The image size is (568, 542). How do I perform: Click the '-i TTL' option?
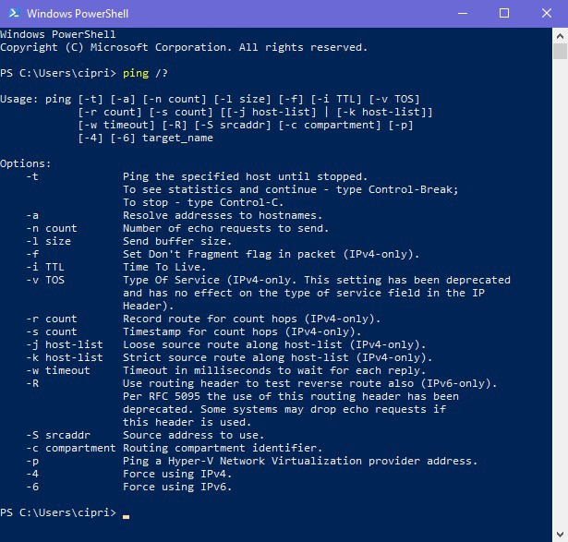click(45, 267)
